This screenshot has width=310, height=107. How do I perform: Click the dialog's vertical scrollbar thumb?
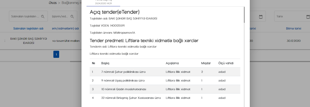coord(244,14)
